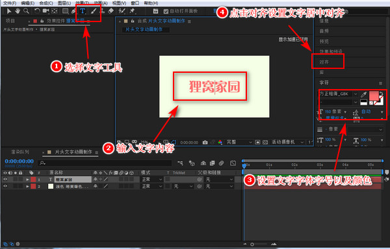The height and width of the screenshot is (249, 390).
Task: Select the Pan Behind anchor point tool
Action: pos(54,11)
